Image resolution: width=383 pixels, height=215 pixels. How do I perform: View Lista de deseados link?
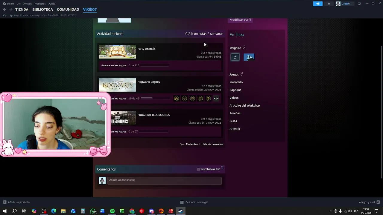click(x=212, y=144)
